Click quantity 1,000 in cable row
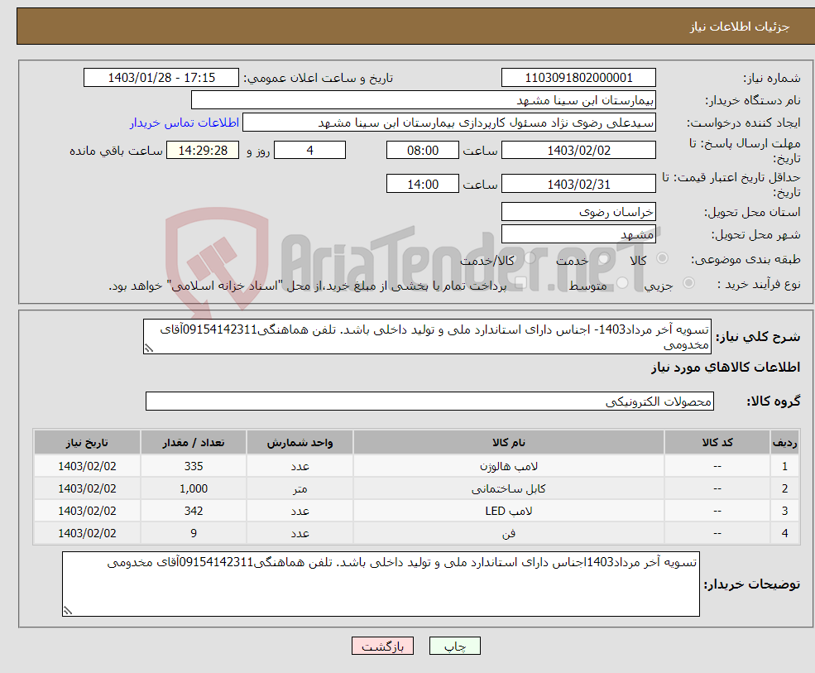Image resolution: width=815 pixels, height=673 pixels. [x=194, y=488]
